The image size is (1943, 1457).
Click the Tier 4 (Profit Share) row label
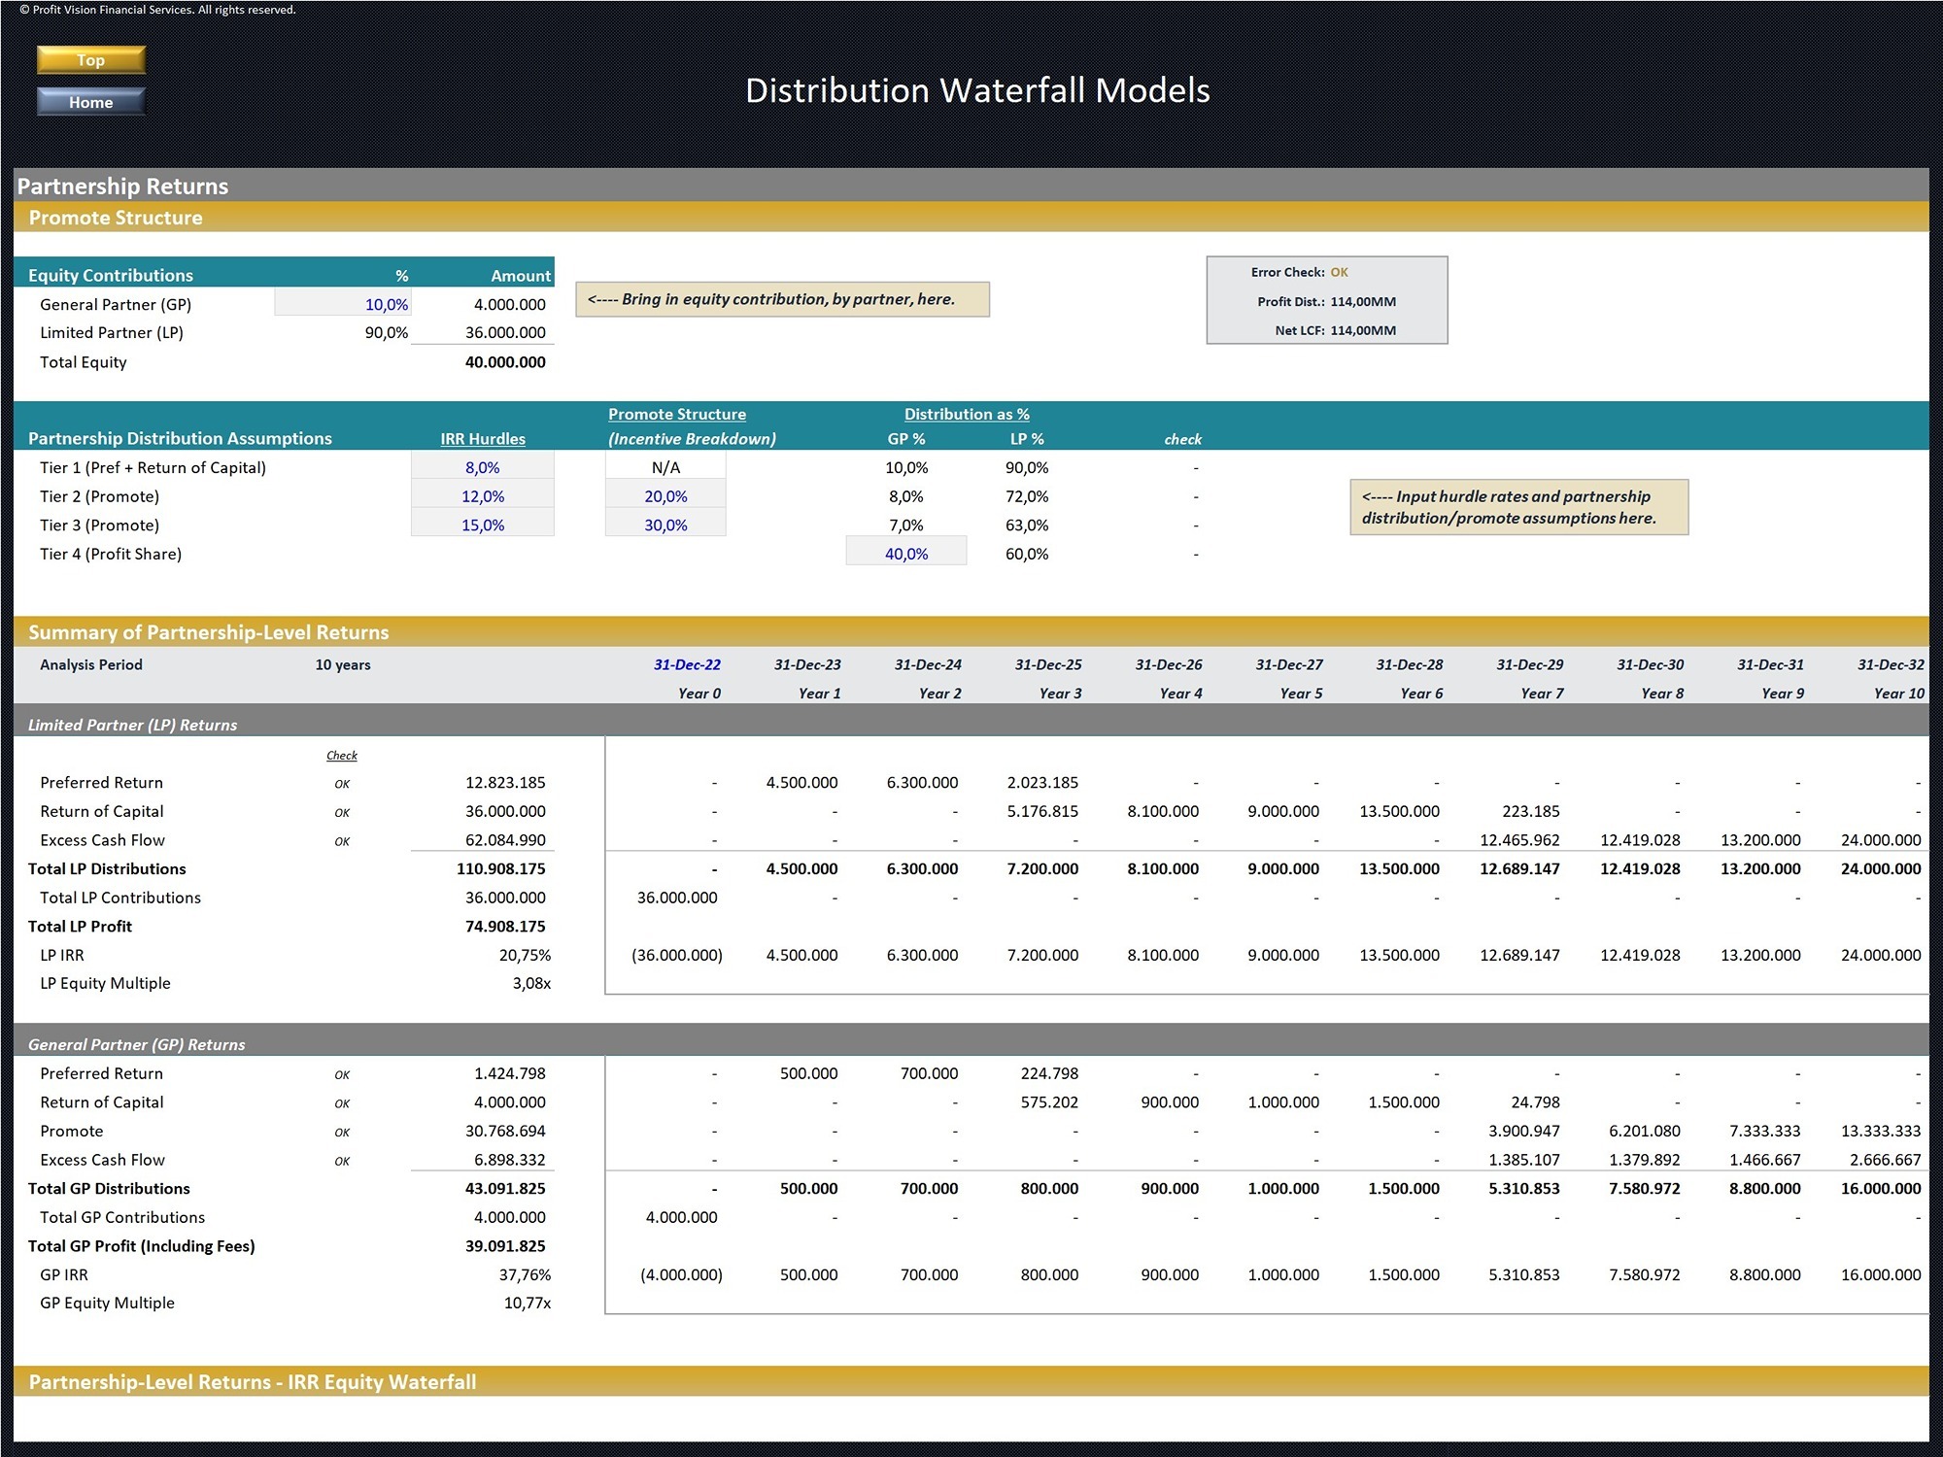coord(111,554)
